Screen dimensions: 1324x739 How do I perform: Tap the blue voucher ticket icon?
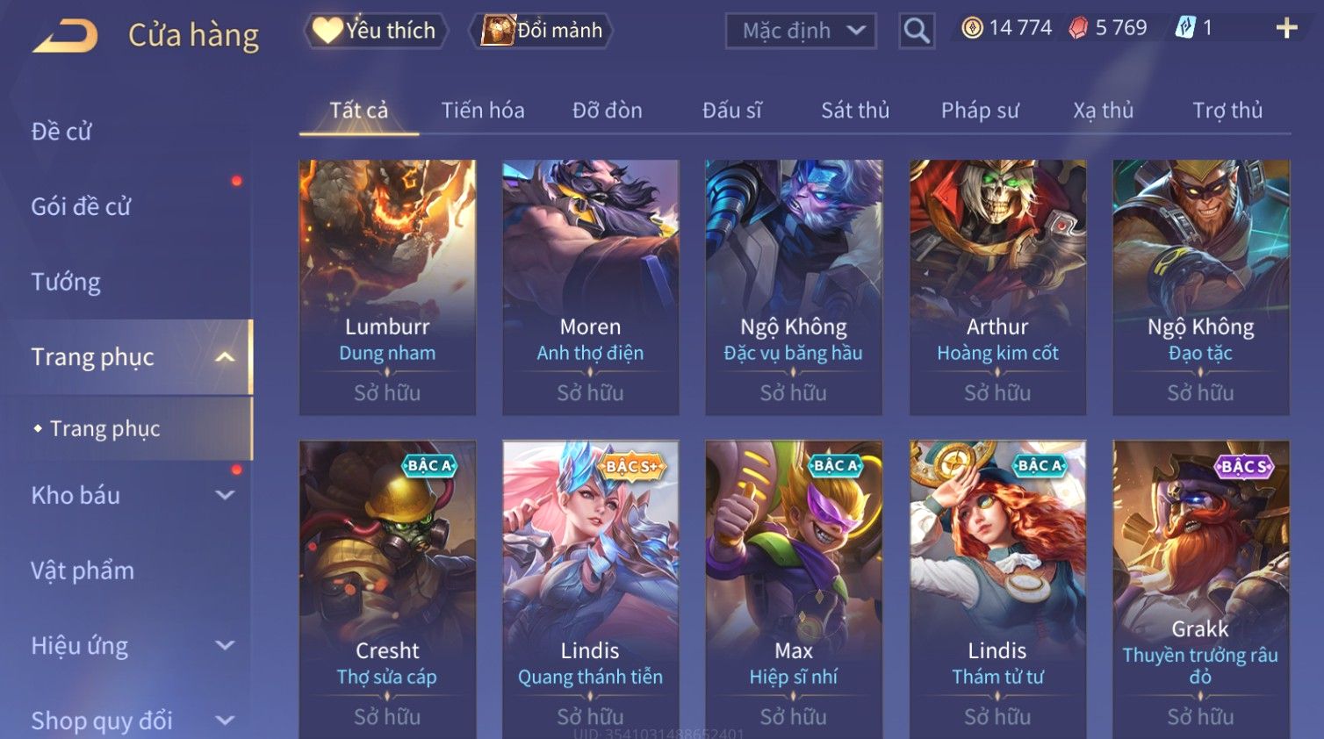(1185, 28)
